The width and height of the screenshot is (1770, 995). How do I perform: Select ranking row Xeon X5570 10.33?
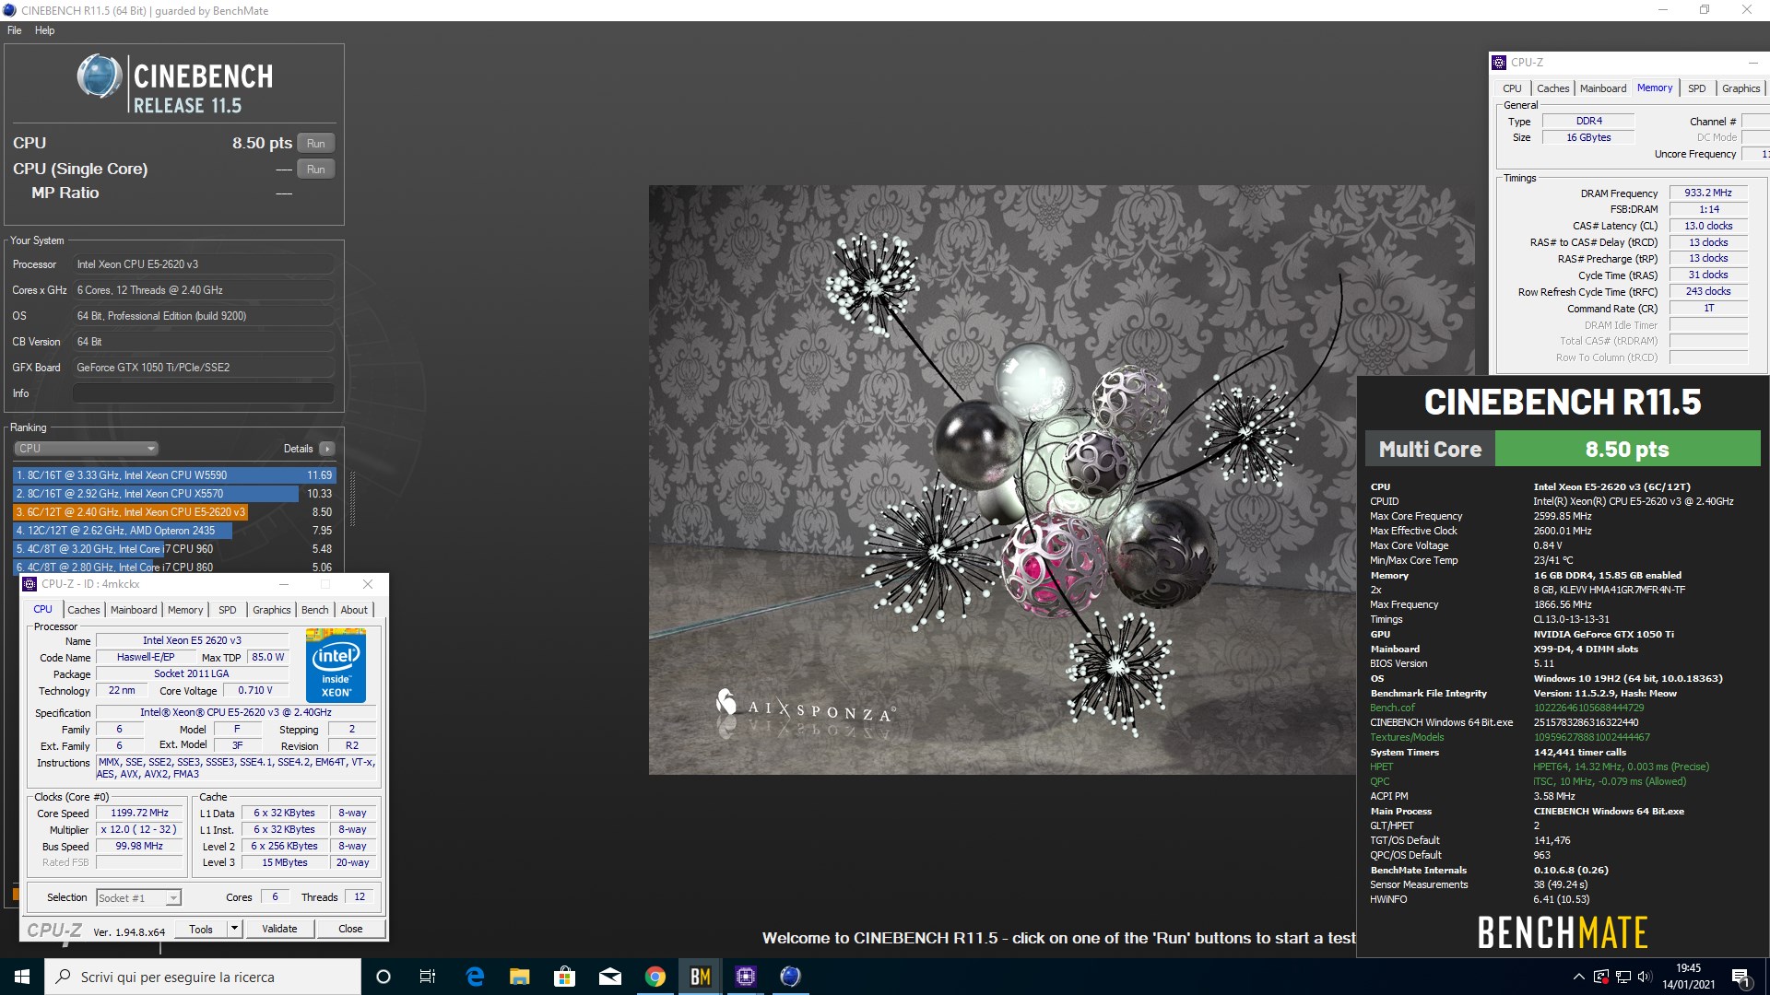[174, 494]
